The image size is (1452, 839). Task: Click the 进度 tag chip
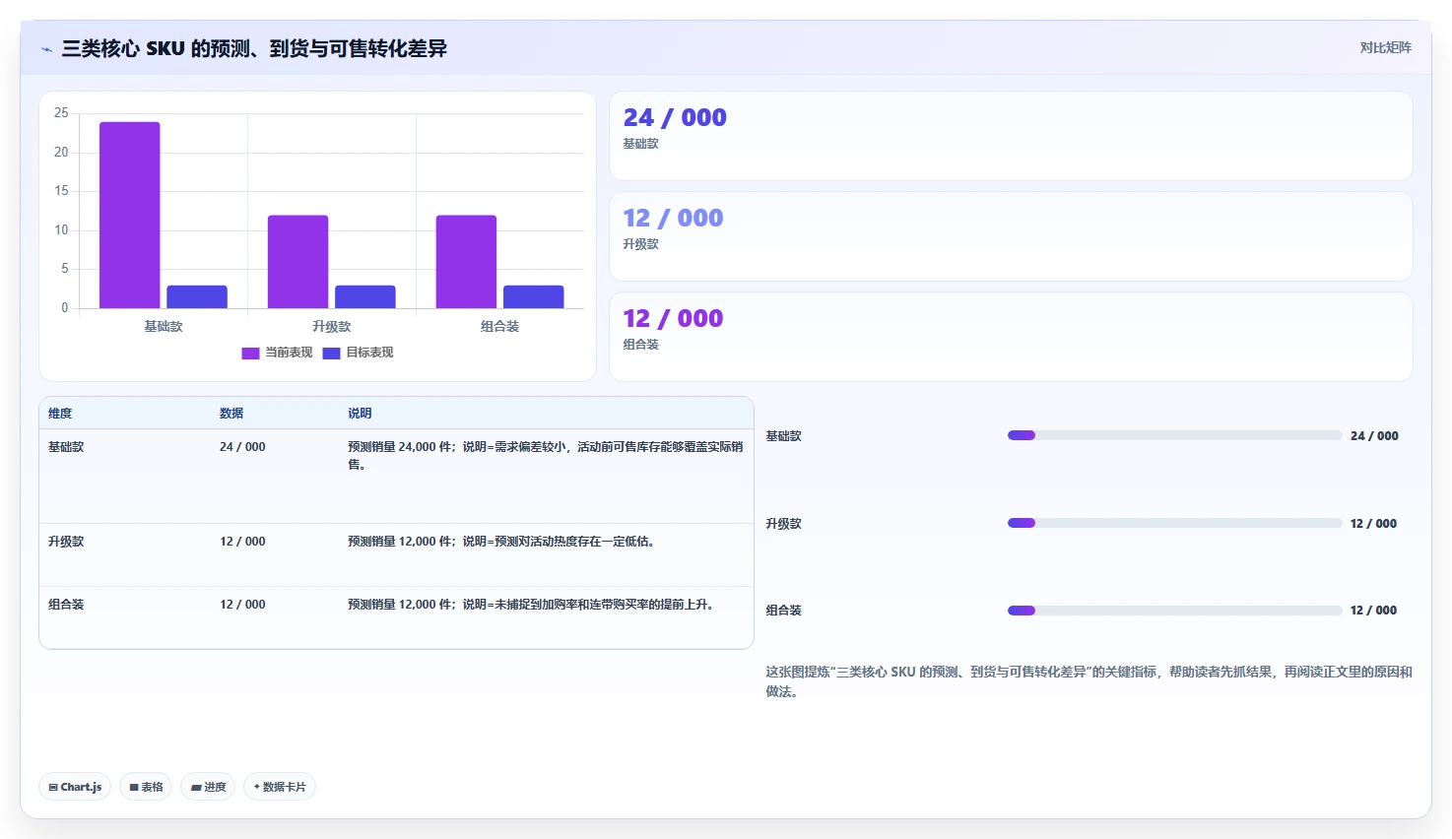208,787
